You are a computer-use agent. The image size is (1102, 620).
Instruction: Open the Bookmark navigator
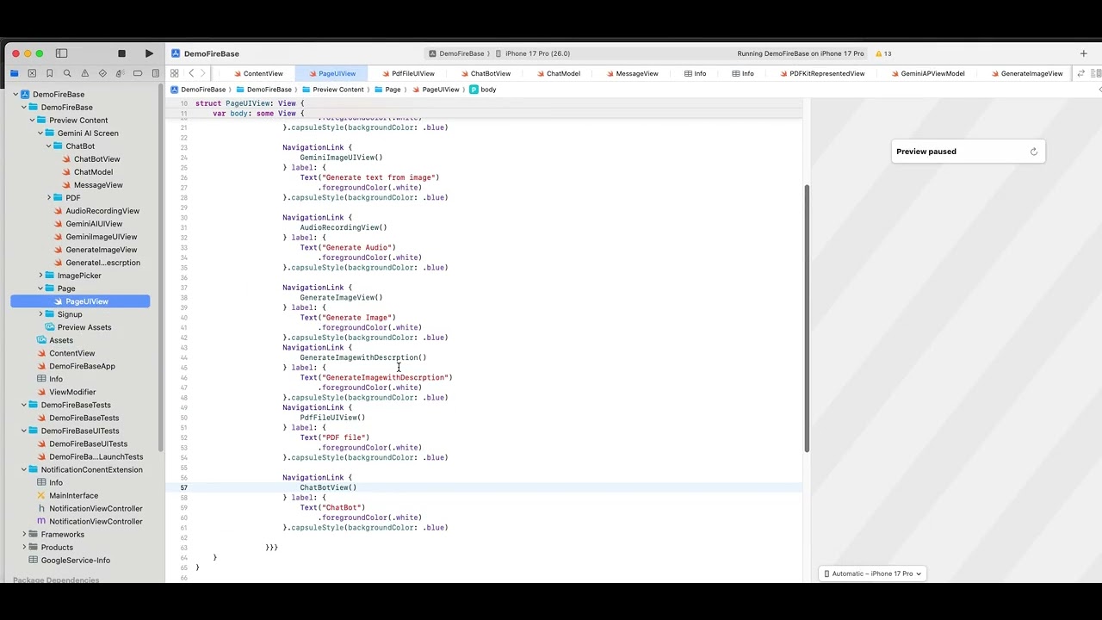point(50,73)
